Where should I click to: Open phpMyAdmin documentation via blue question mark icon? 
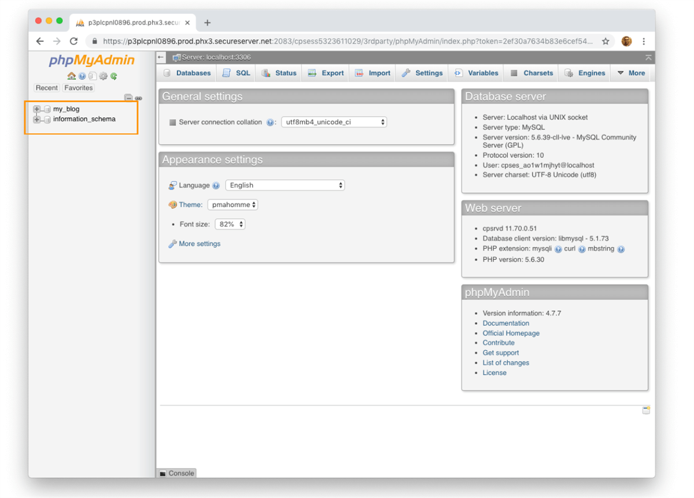coord(82,76)
